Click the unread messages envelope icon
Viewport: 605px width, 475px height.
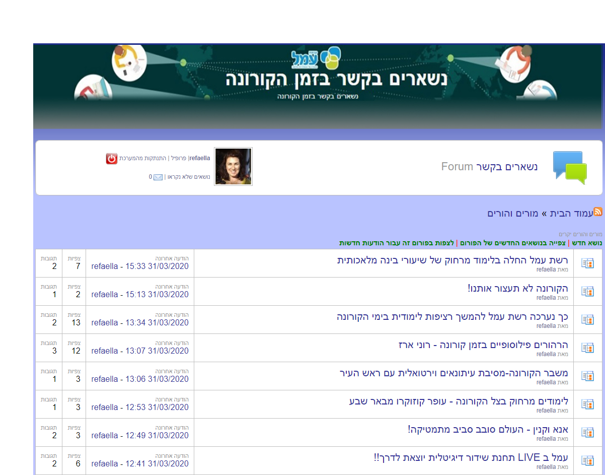click(158, 177)
